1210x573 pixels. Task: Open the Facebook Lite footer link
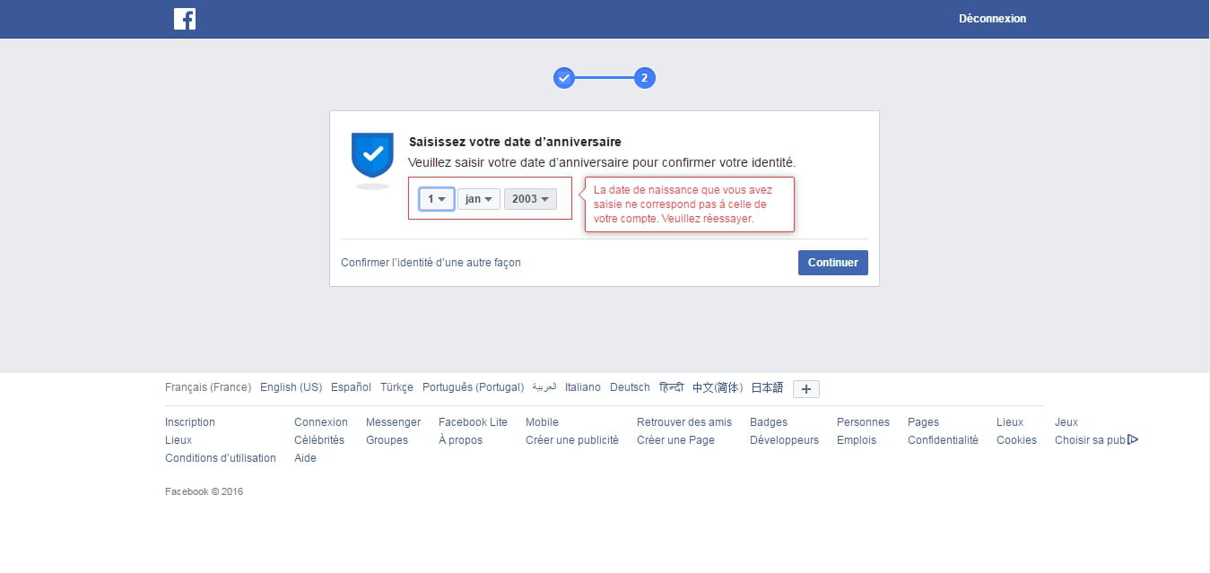[x=473, y=422]
